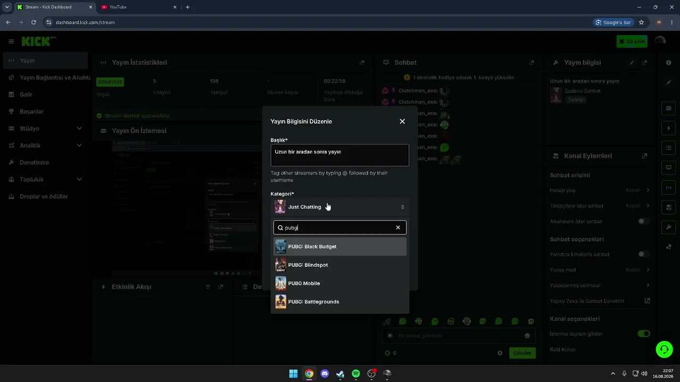
Task: Click the Go Live button
Action: tap(632, 41)
